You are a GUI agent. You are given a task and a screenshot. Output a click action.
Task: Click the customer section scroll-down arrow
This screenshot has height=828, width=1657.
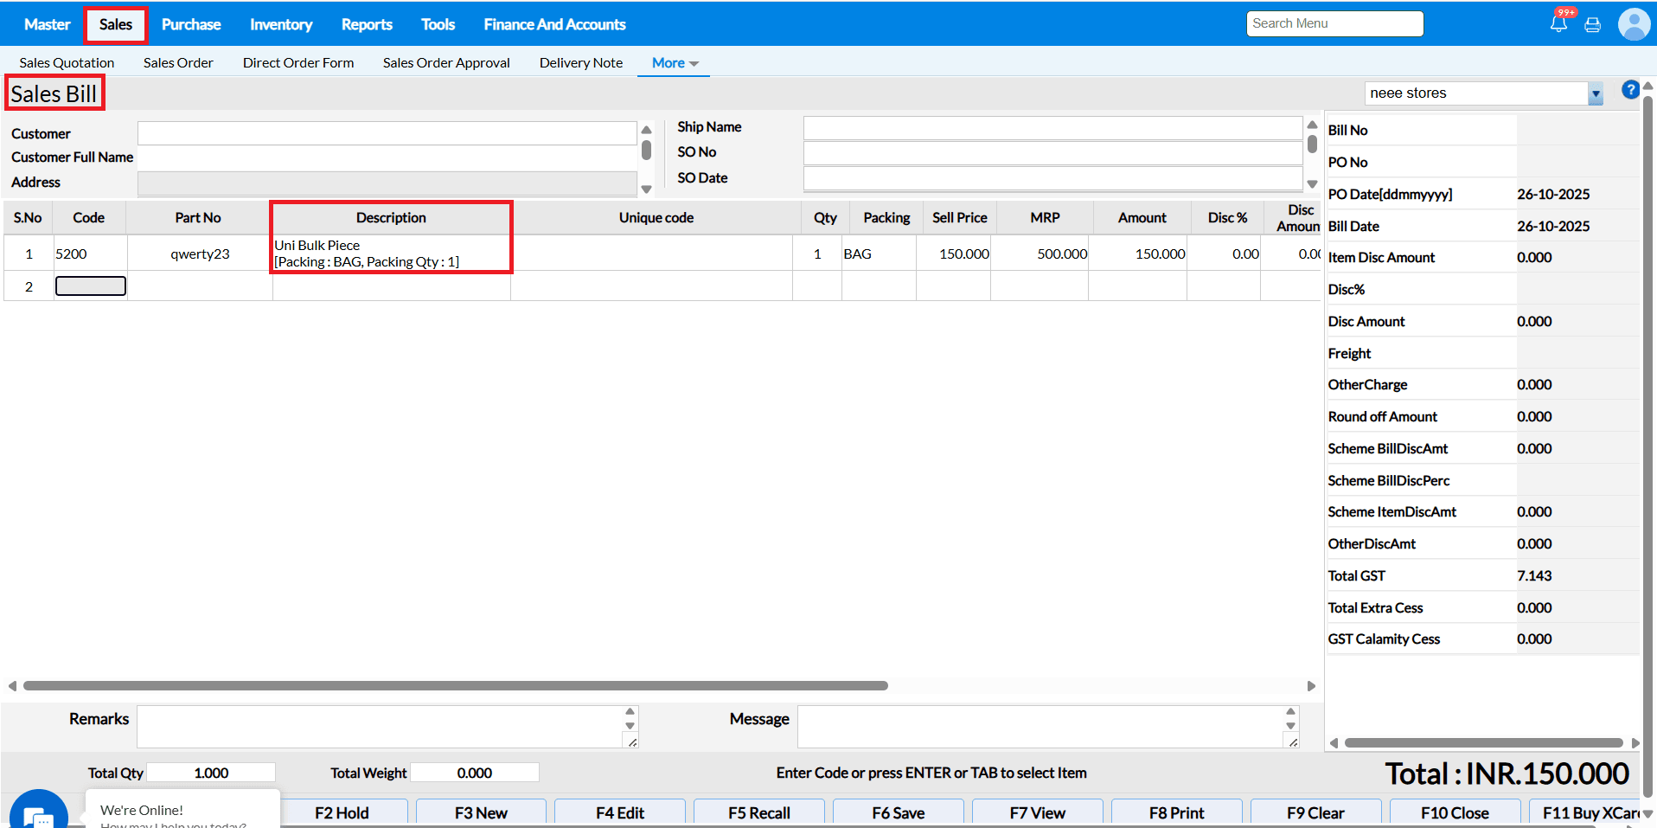(646, 189)
